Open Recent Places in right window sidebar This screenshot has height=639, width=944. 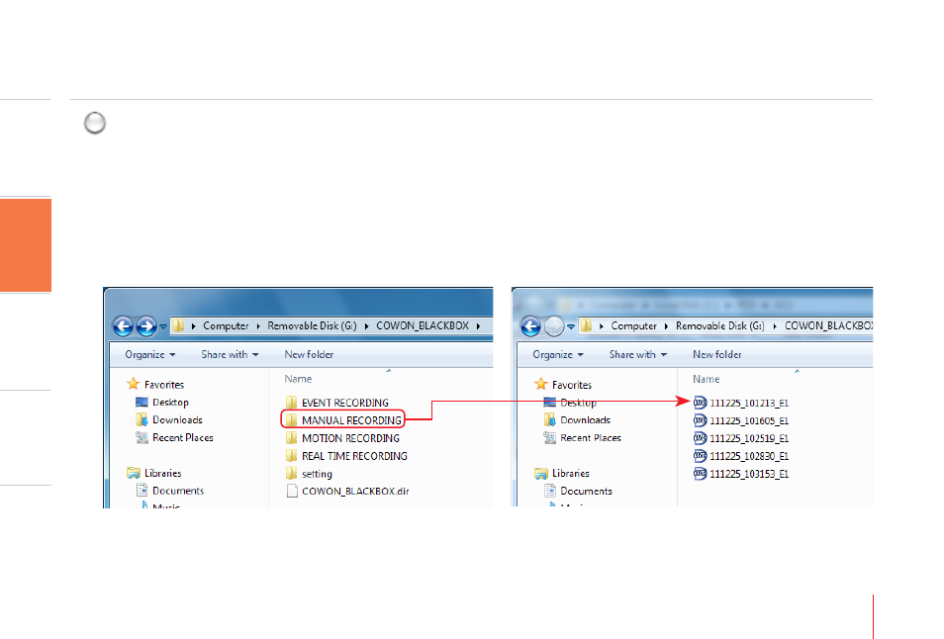[583, 437]
